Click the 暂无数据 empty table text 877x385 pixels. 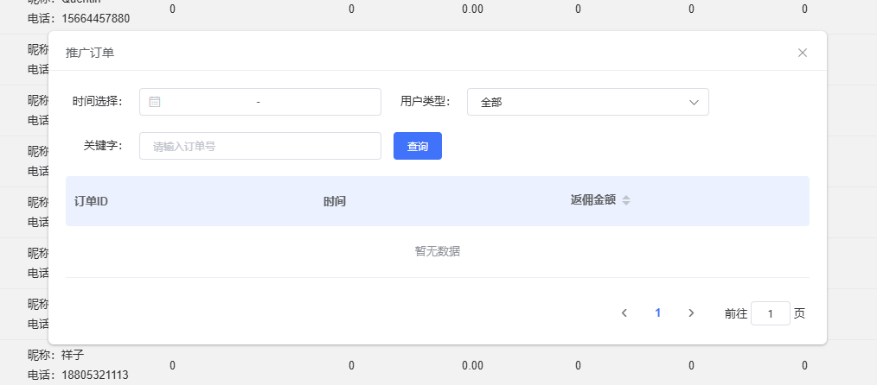pyautogui.click(x=437, y=251)
